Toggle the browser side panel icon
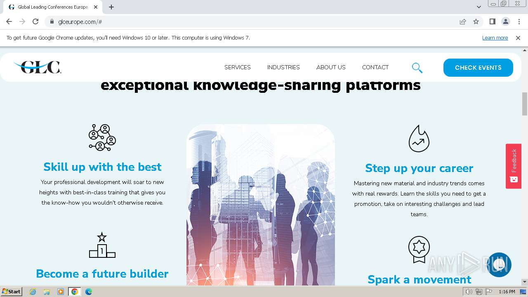Image resolution: width=528 pixels, height=297 pixels. pos(492,21)
